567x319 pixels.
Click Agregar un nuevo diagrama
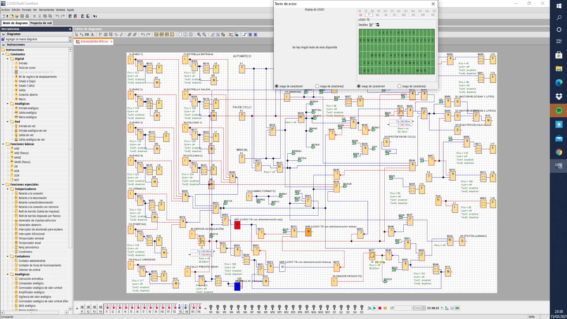(x=21, y=39)
